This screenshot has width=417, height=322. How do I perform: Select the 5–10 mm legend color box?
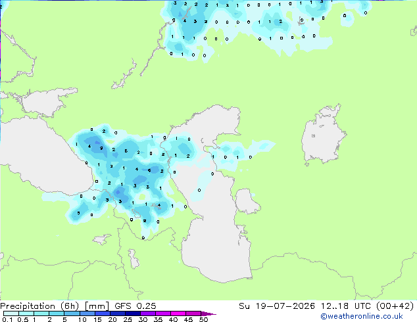pyautogui.click(x=72, y=313)
